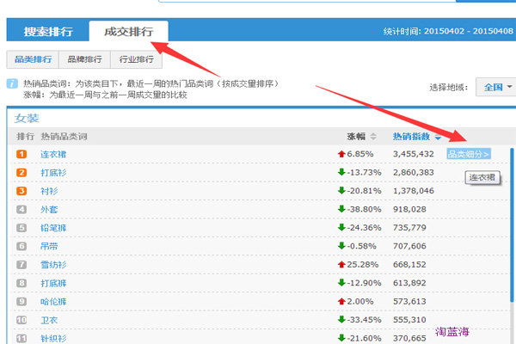Image resolution: width=516 pixels, height=344 pixels.
Task: Select the 成交排行 tab
Action: point(128,31)
